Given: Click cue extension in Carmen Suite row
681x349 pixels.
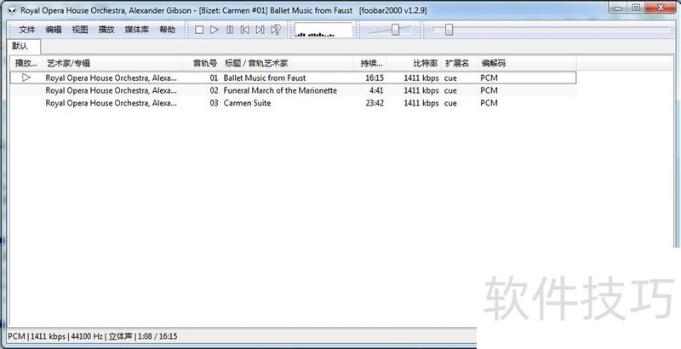Looking at the screenshot, I should (x=450, y=103).
